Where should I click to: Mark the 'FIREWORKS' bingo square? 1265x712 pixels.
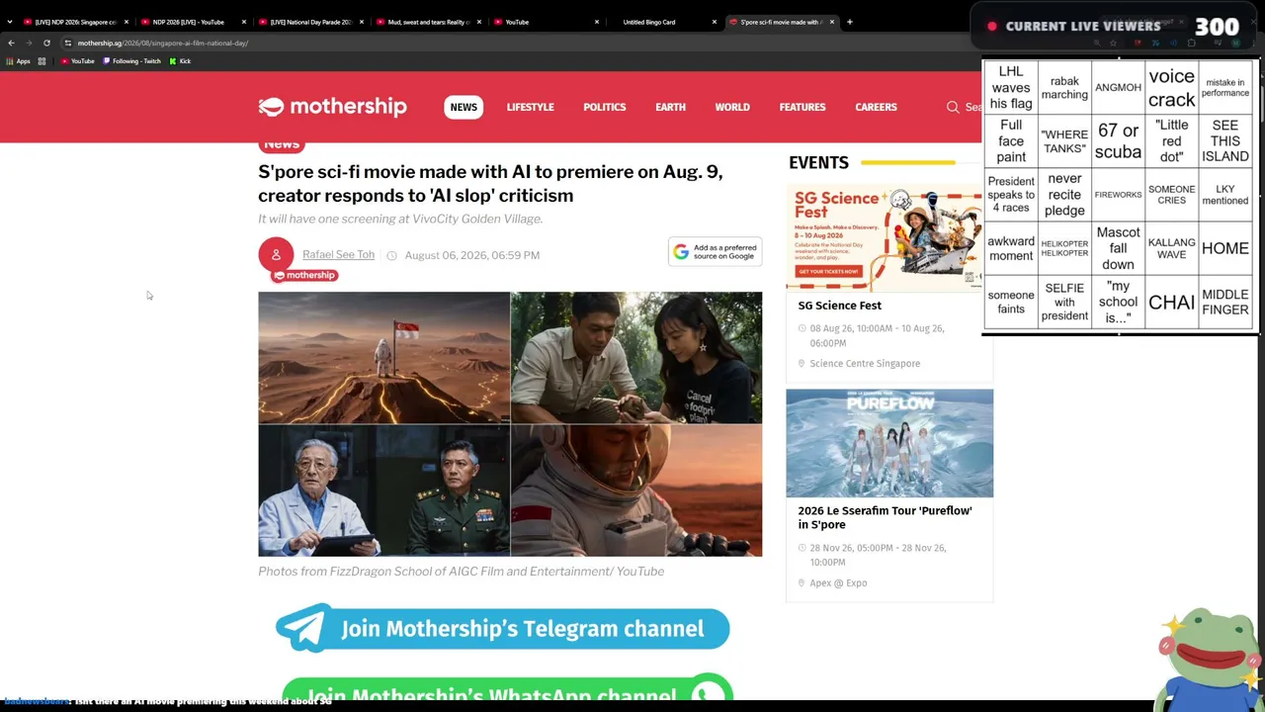coord(1118,195)
